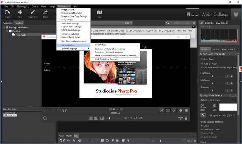Image resolution: width=242 pixels, height=144 pixels.
Task: Select the Linear white balance method
Action: (202, 126)
